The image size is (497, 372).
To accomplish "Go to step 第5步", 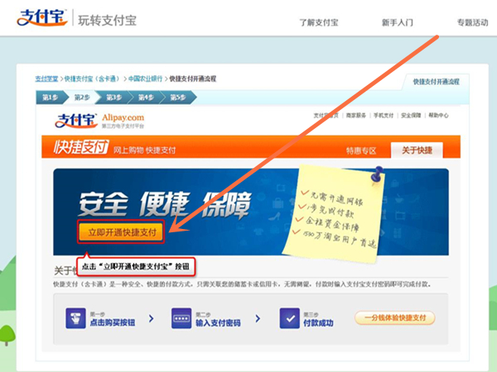I will pyautogui.click(x=178, y=98).
